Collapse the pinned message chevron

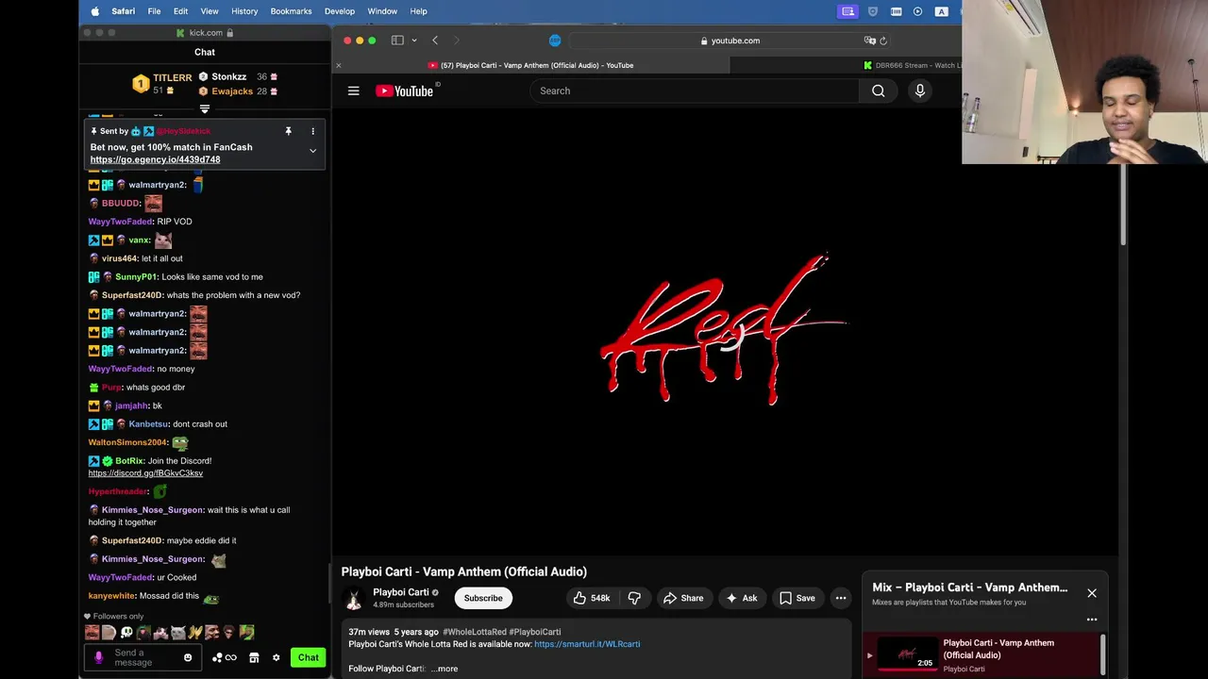(312, 151)
